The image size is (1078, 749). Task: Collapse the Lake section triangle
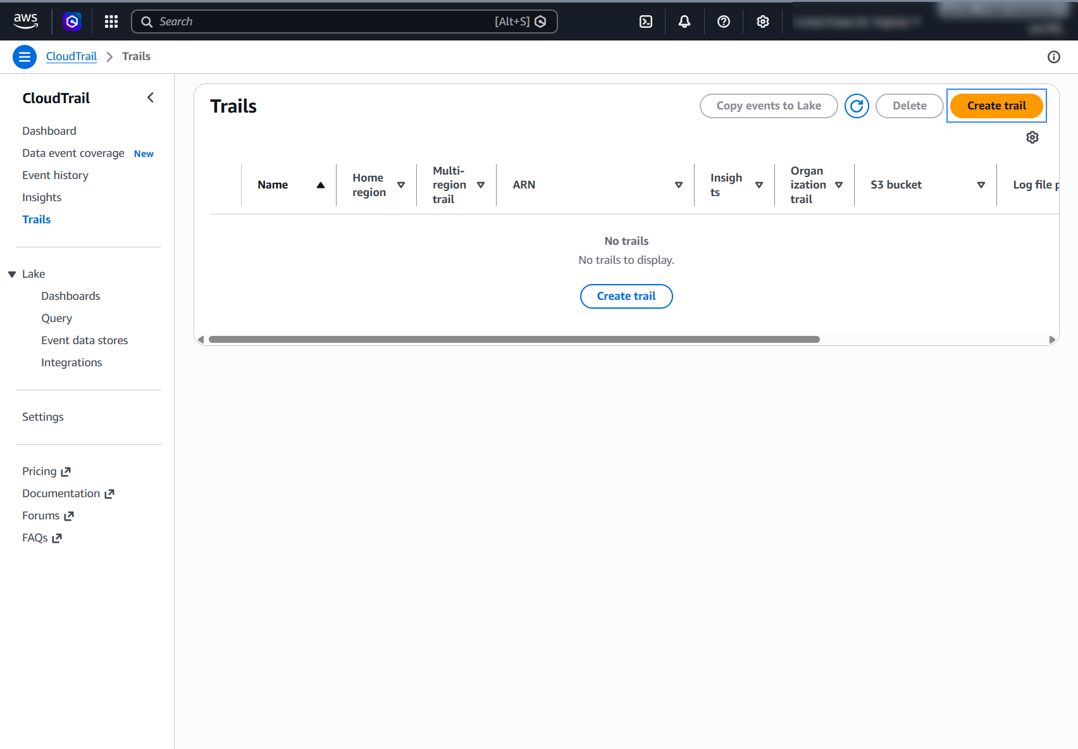click(12, 275)
